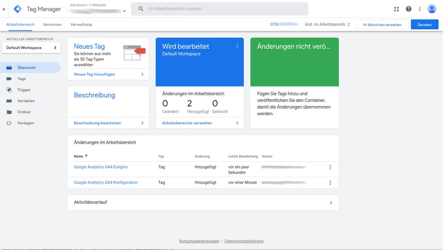Open Tags in the left sidebar
This screenshot has height=250, width=443.
coord(22,79)
